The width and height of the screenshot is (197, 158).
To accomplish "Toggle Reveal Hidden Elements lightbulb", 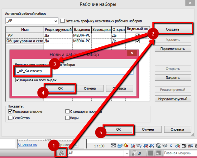I will pyautogui.click(x=171, y=146).
